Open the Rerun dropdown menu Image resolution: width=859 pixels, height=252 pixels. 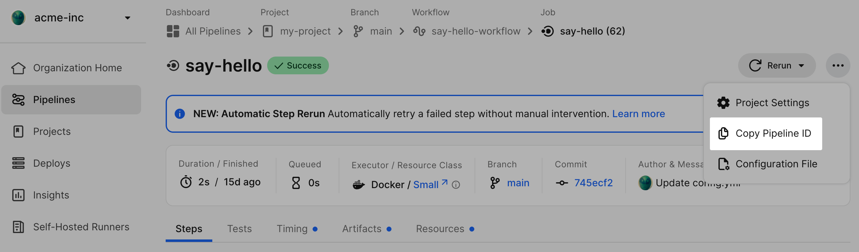point(801,65)
